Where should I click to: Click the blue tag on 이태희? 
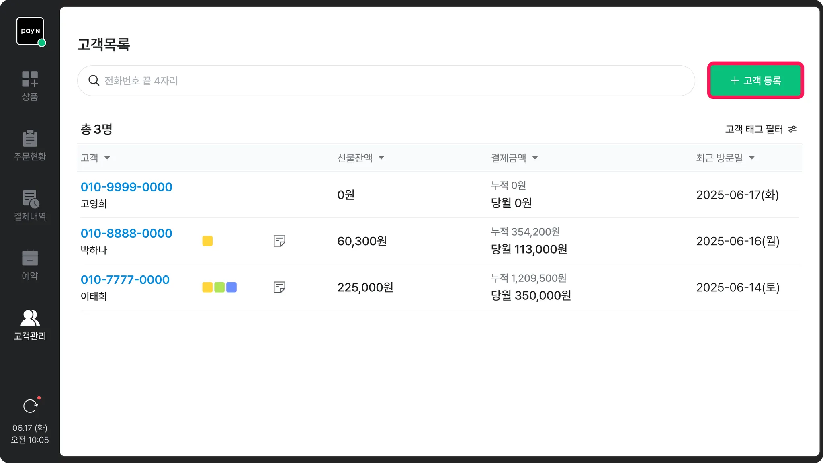coord(231,287)
